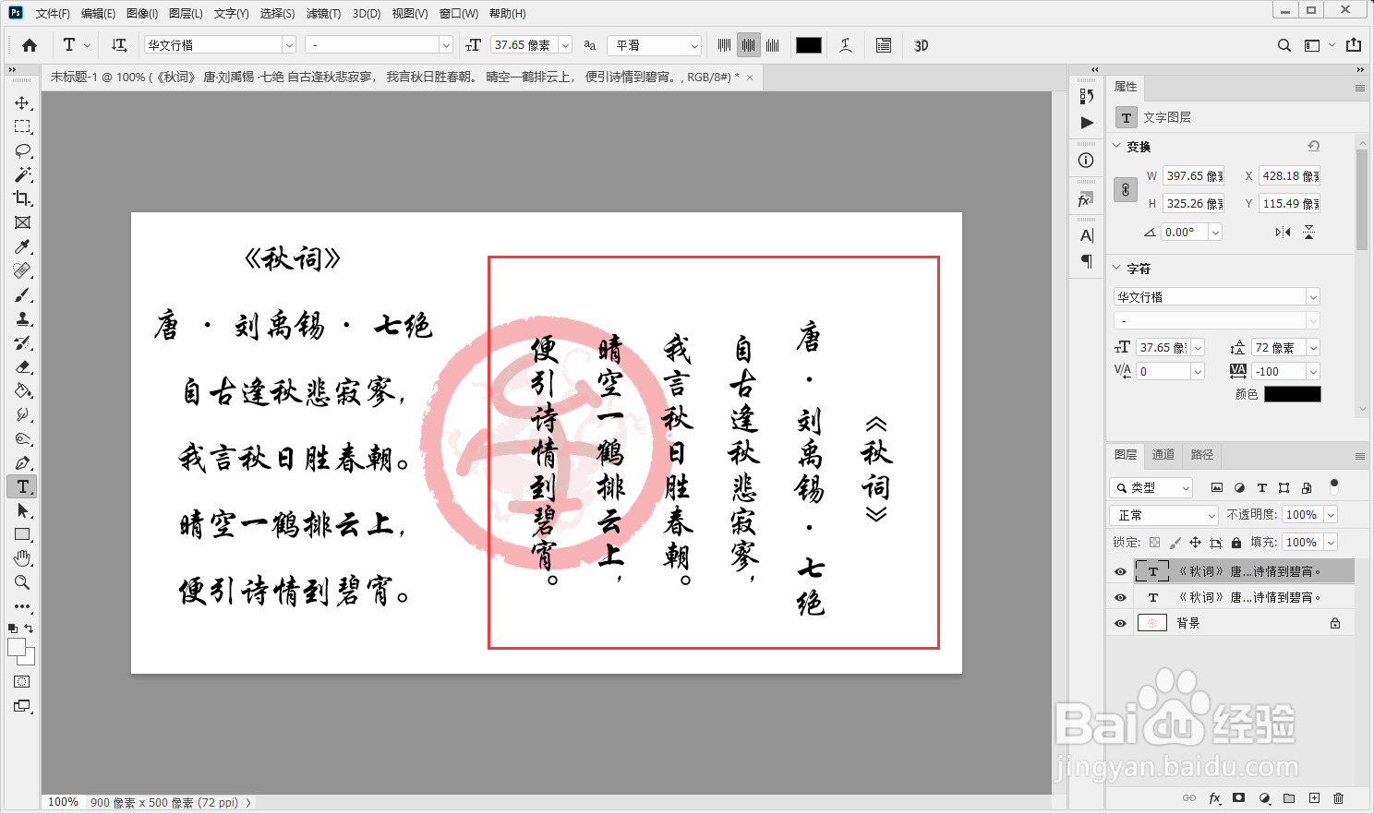Open layer filter 类型 dropdown
Screen dimensions: 1374x814
[x=1151, y=487]
